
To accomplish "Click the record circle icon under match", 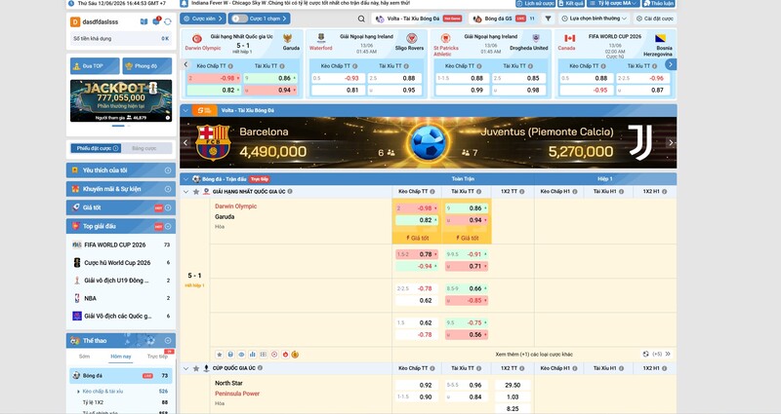I will pos(274,355).
